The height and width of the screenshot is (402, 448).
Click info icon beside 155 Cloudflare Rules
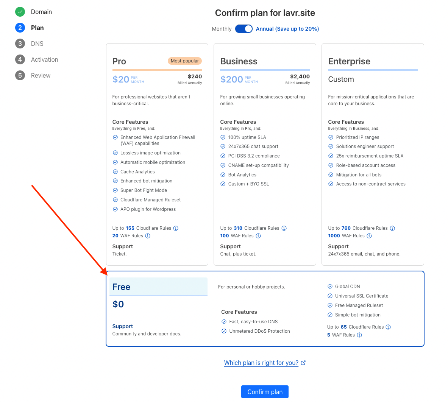[x=176, y=228]
